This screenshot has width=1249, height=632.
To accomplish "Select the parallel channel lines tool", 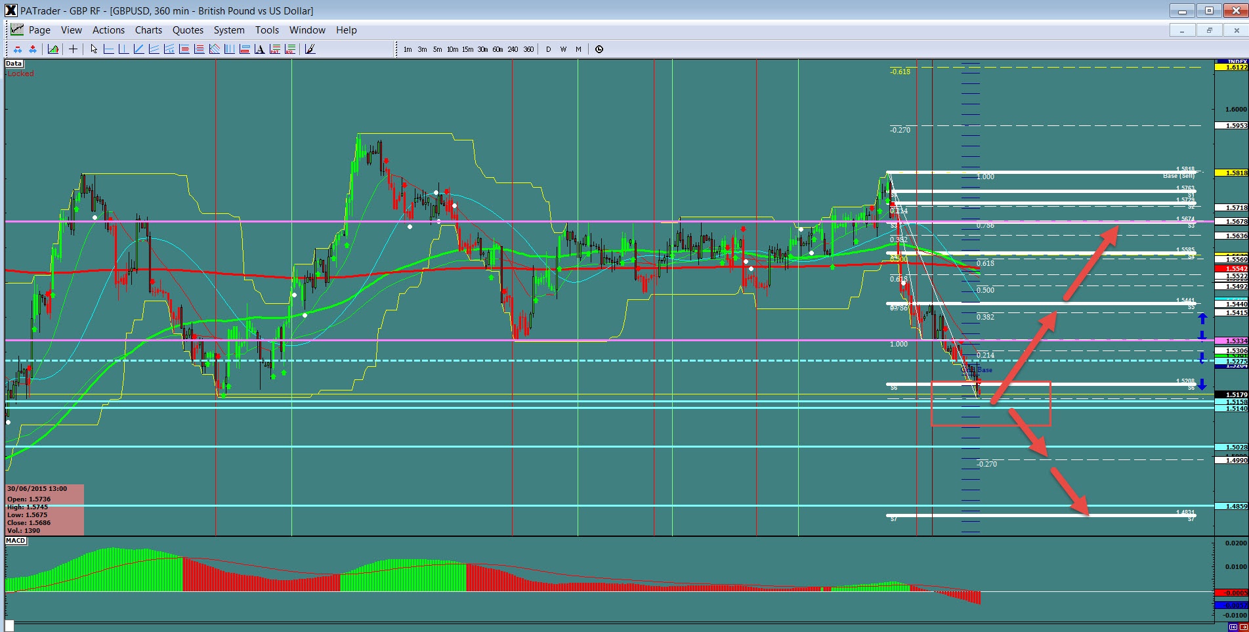I will point(154,49).
